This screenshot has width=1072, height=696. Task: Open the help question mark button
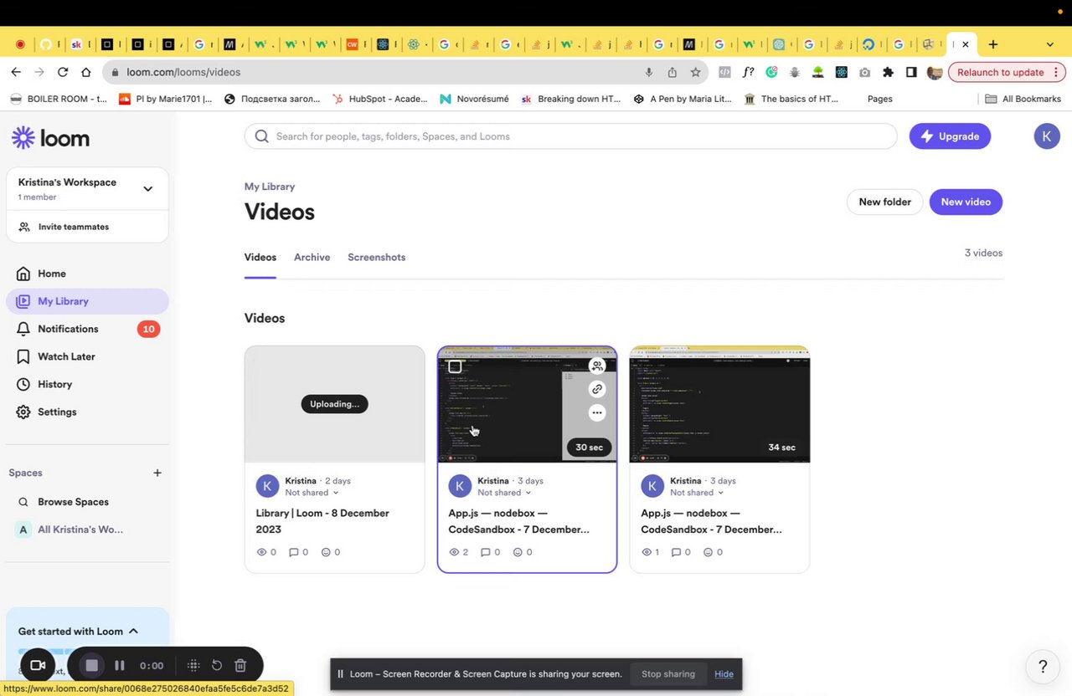coord(1043,667)
